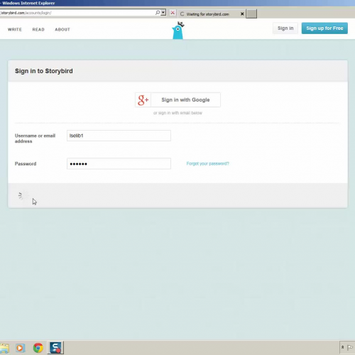Click Sign in with Google button
This screenshot has height=355, width=355.
(x=177, y=100)
